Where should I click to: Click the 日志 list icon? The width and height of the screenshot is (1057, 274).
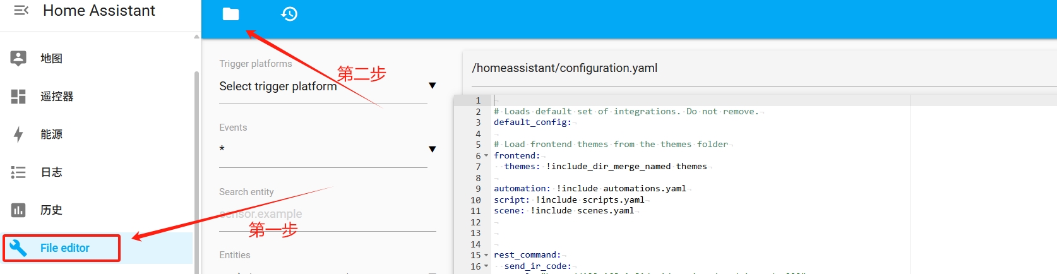[x=18, y=172]
